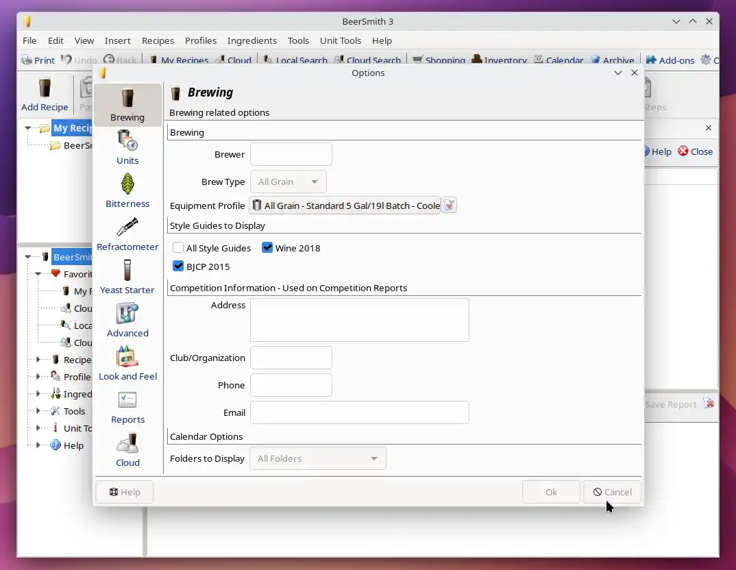Select the Tools item in the tree

click(74, 411)
